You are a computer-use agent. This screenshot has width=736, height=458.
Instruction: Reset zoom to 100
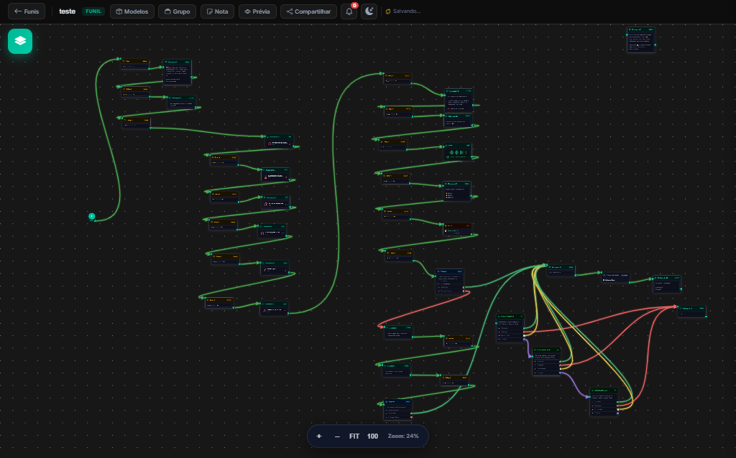point(373,436)
